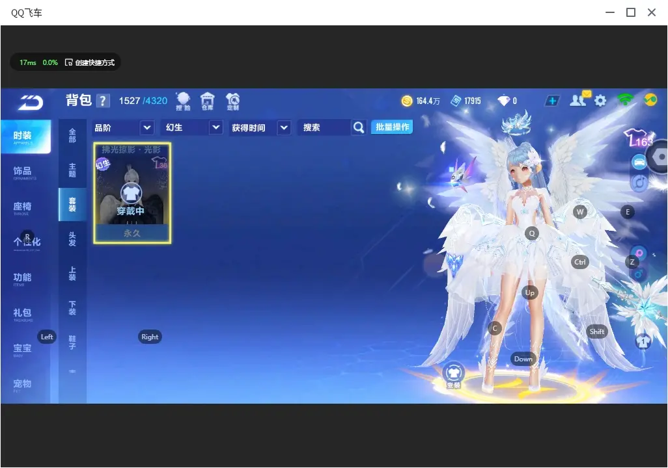Screen dimensions: 668x468
Task: Switch to the 头发 subcategory
Action: (x=72, y=239)
